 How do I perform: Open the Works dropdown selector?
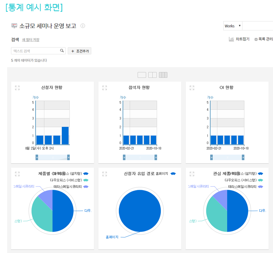(233, 26)
